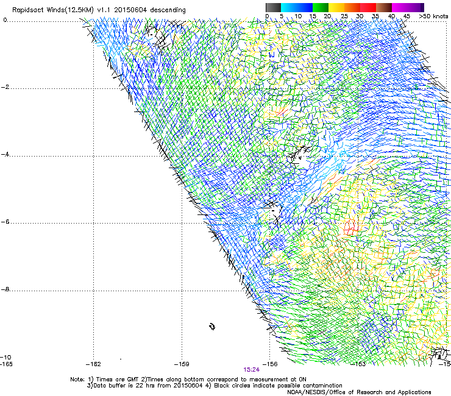
Task: Select the orange 25–30 knots legend swatch
Action: pyautogui.click(x=352, y=7)
